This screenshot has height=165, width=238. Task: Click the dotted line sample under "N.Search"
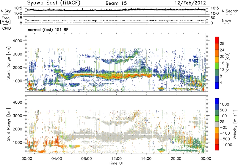click(230, 14)
